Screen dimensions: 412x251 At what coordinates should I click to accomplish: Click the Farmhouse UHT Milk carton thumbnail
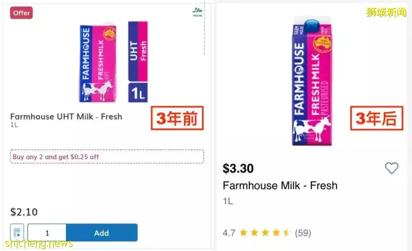tap(97, 61)
